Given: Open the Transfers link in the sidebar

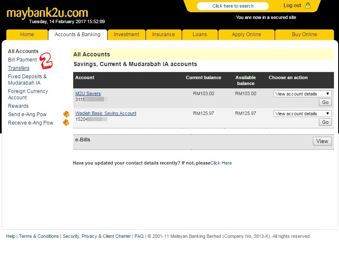Looking at the screenshot, I should pos(19,68).
